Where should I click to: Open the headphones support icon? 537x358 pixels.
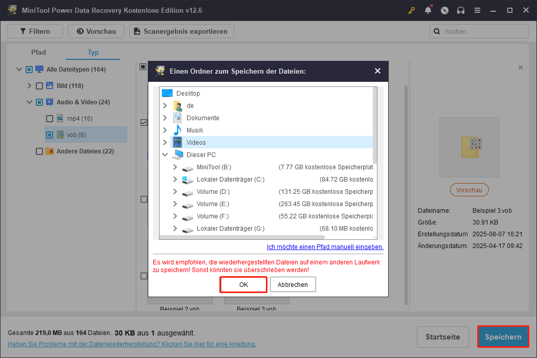tap(461, 10)
